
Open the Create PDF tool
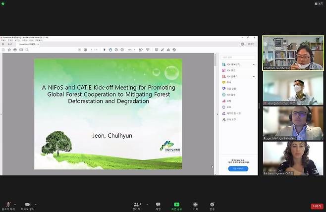click(230, 76)
